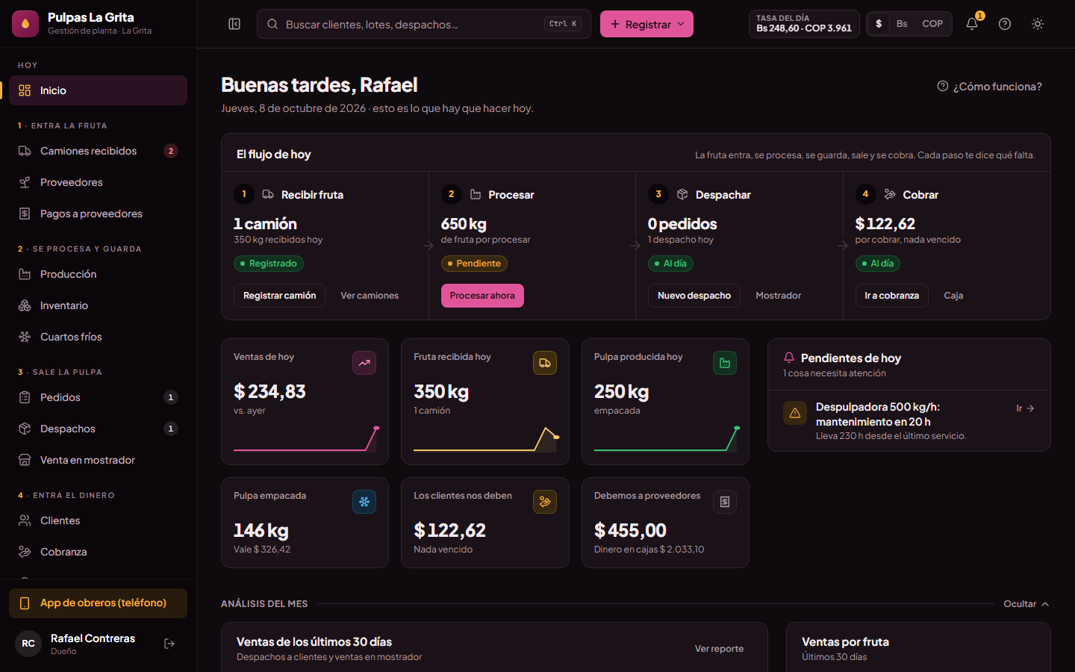1075x672 pixels.
Task: Open the Mostrador link under Despachar
Action: (778, 296)
